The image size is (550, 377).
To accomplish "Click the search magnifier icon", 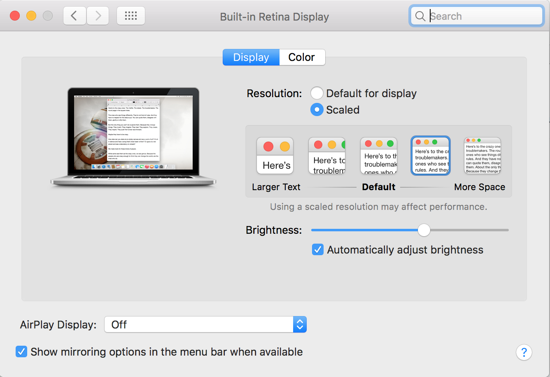I will tap(420, 16).
